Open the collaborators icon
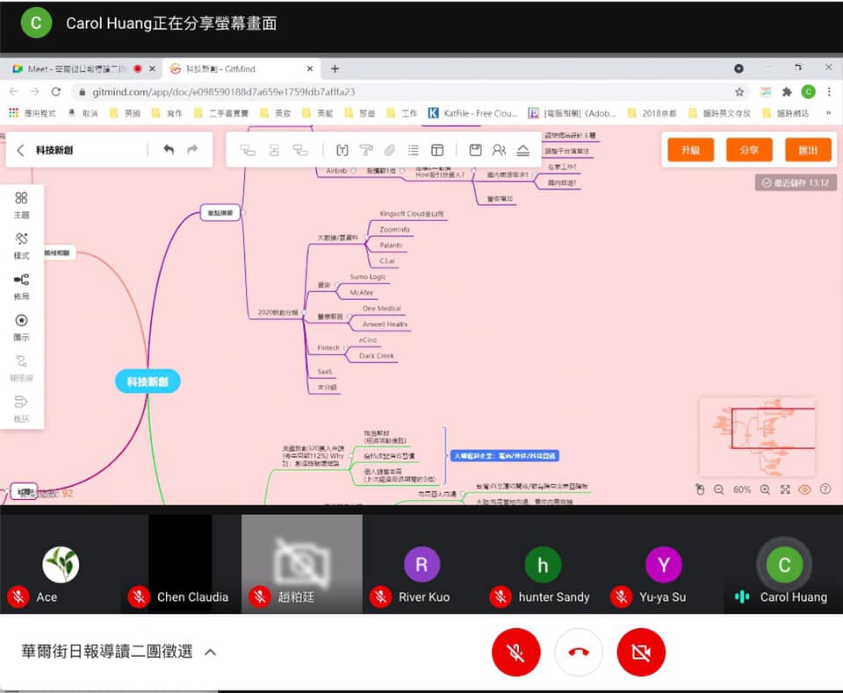The width and height of the screenshot is (843, 693). [499, 150]
